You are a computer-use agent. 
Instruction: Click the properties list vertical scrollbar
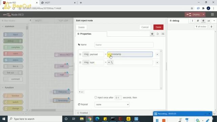coord(161,69)
